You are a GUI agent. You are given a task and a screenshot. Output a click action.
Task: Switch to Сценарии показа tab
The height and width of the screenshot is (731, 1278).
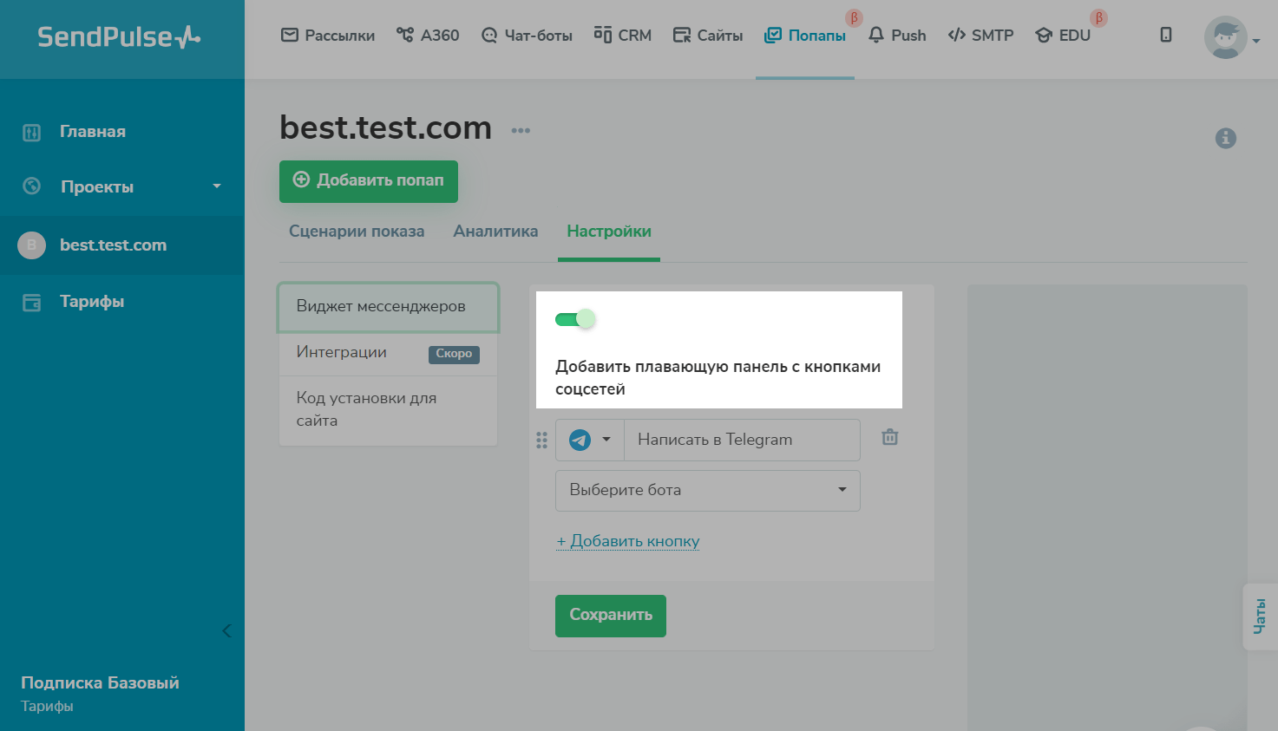click(357, 232)
